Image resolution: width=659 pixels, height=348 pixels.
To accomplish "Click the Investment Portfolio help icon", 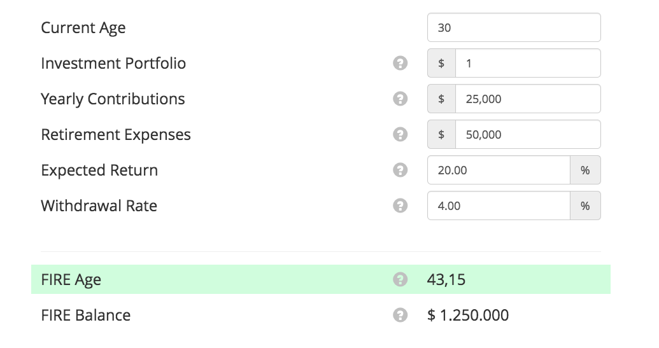I will coord(400,63).
